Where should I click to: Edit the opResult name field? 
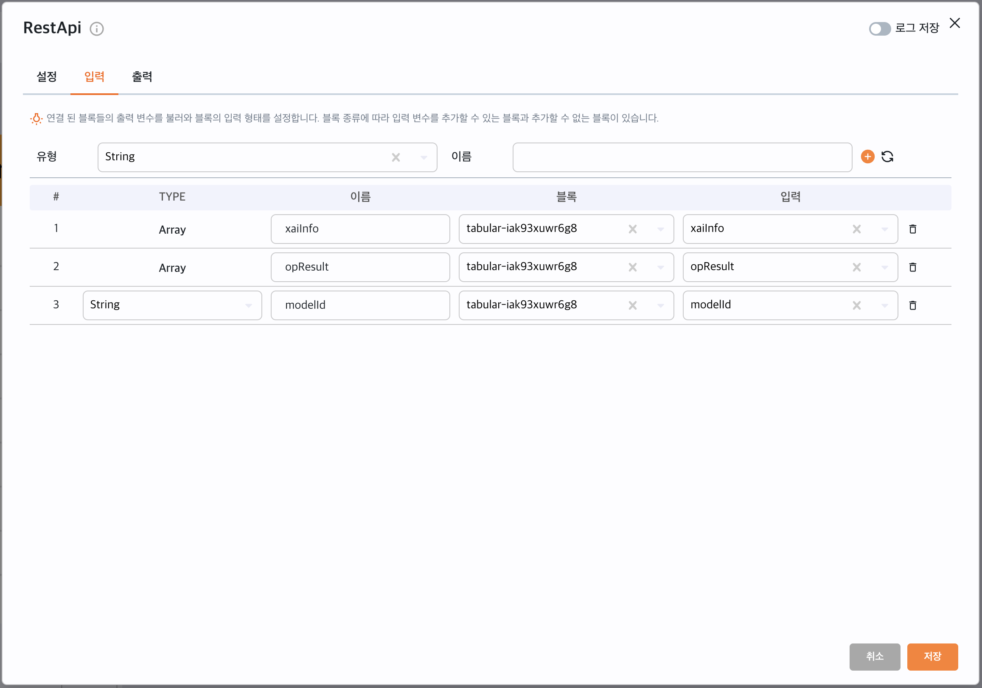(360, 267)
